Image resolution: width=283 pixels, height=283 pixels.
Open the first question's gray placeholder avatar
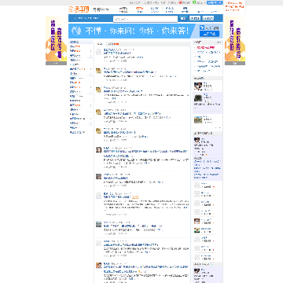[x=98, y=52]
